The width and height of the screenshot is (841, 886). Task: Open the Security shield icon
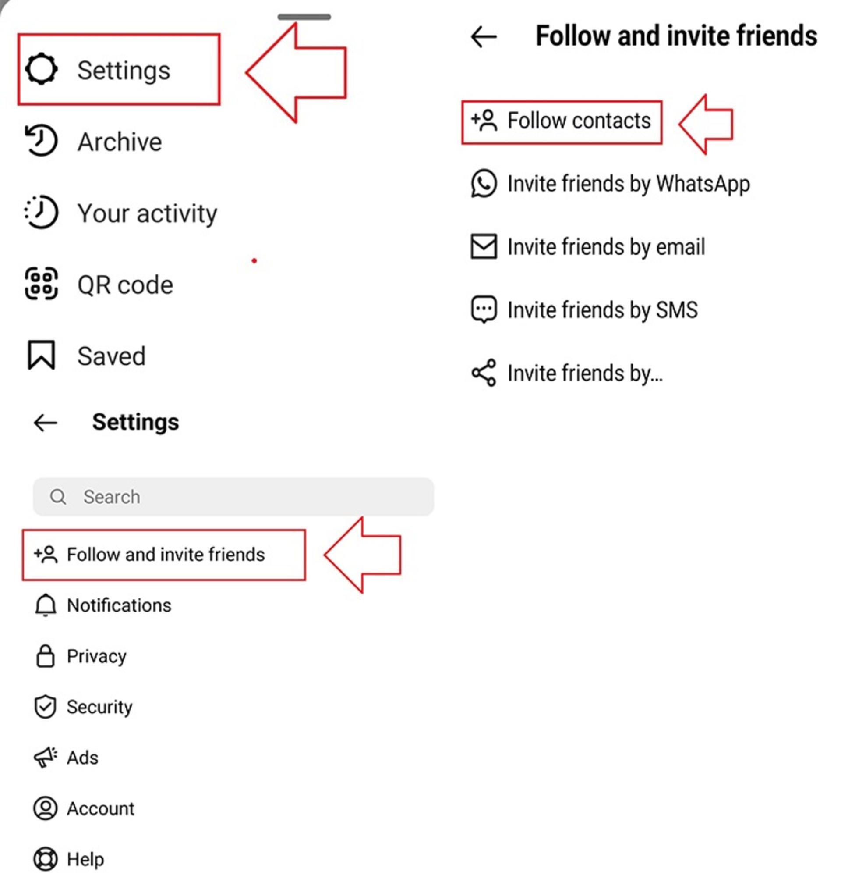click(45, 707)
